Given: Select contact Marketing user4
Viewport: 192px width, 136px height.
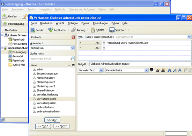Looking at the screenshot, I should click(x=52, y=78).
